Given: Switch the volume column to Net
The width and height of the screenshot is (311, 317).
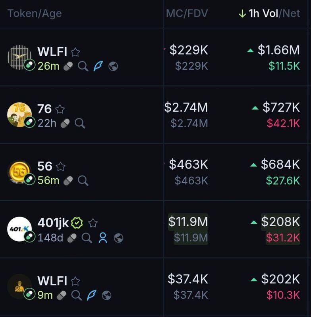Looking at the screenshot, I should 291,13.
